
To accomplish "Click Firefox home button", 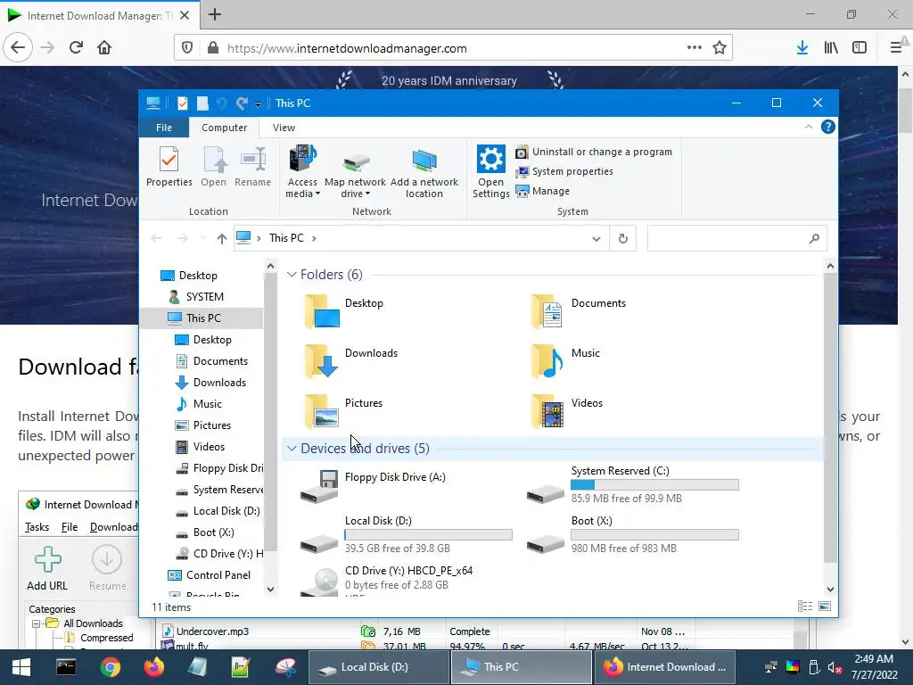I will point(104,48).
